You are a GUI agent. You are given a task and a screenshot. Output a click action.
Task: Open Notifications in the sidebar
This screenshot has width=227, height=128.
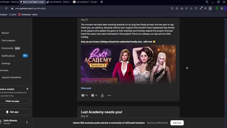point(8,56)
